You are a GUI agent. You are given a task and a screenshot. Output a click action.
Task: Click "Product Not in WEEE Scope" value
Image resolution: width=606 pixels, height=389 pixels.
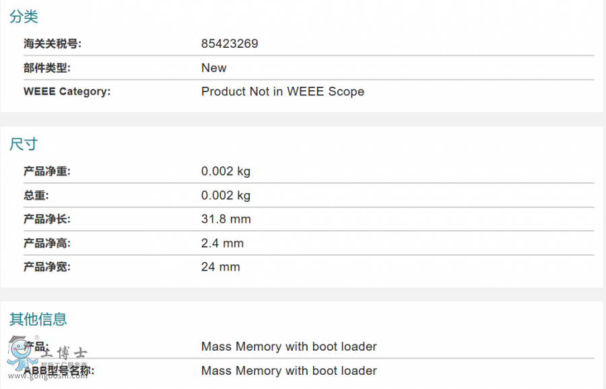pos(283,92)
